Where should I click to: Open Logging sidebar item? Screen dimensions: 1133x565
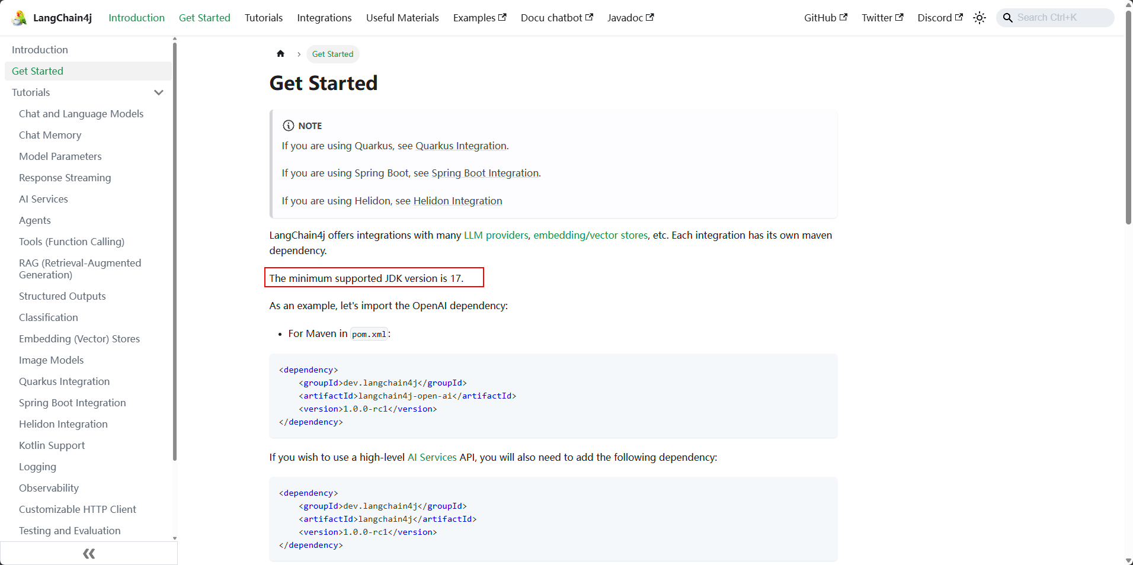[37, 467]
